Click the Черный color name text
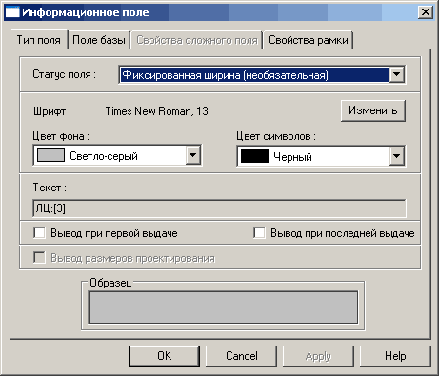Viewport: 439px width, 376px height. 292,157
